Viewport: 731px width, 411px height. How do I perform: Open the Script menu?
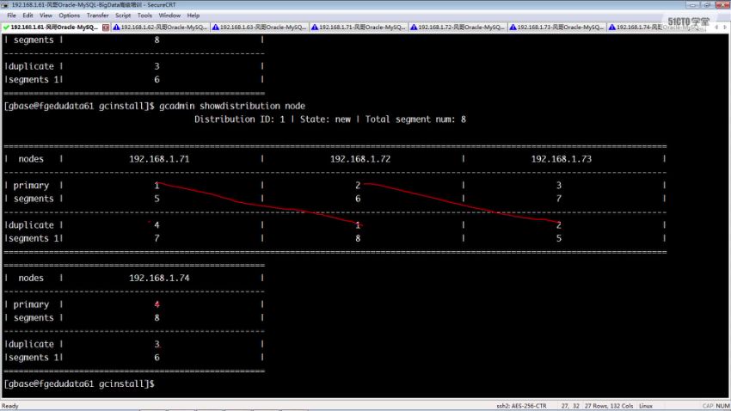[123, 15]
